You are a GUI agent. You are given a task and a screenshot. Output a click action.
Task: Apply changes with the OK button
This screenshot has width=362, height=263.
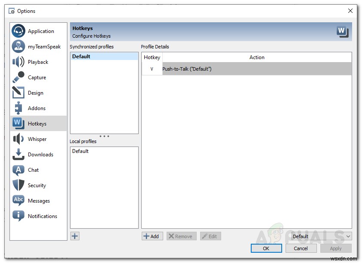pos(266,248)
